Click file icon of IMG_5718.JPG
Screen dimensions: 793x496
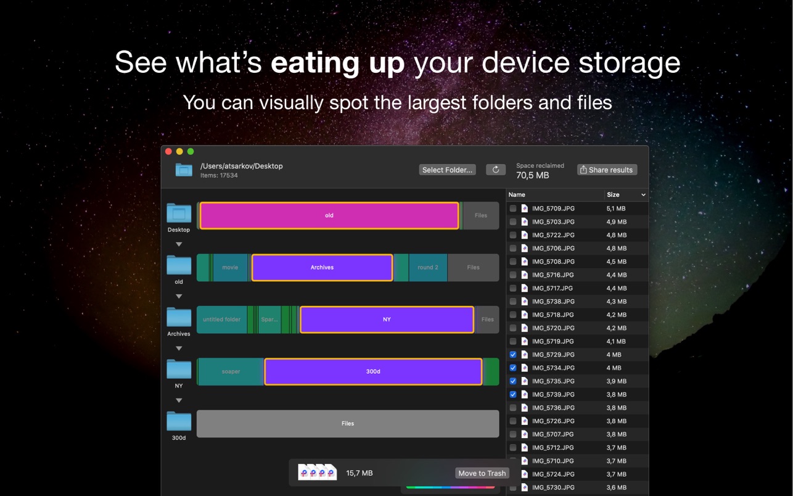(x=525, y=315)
